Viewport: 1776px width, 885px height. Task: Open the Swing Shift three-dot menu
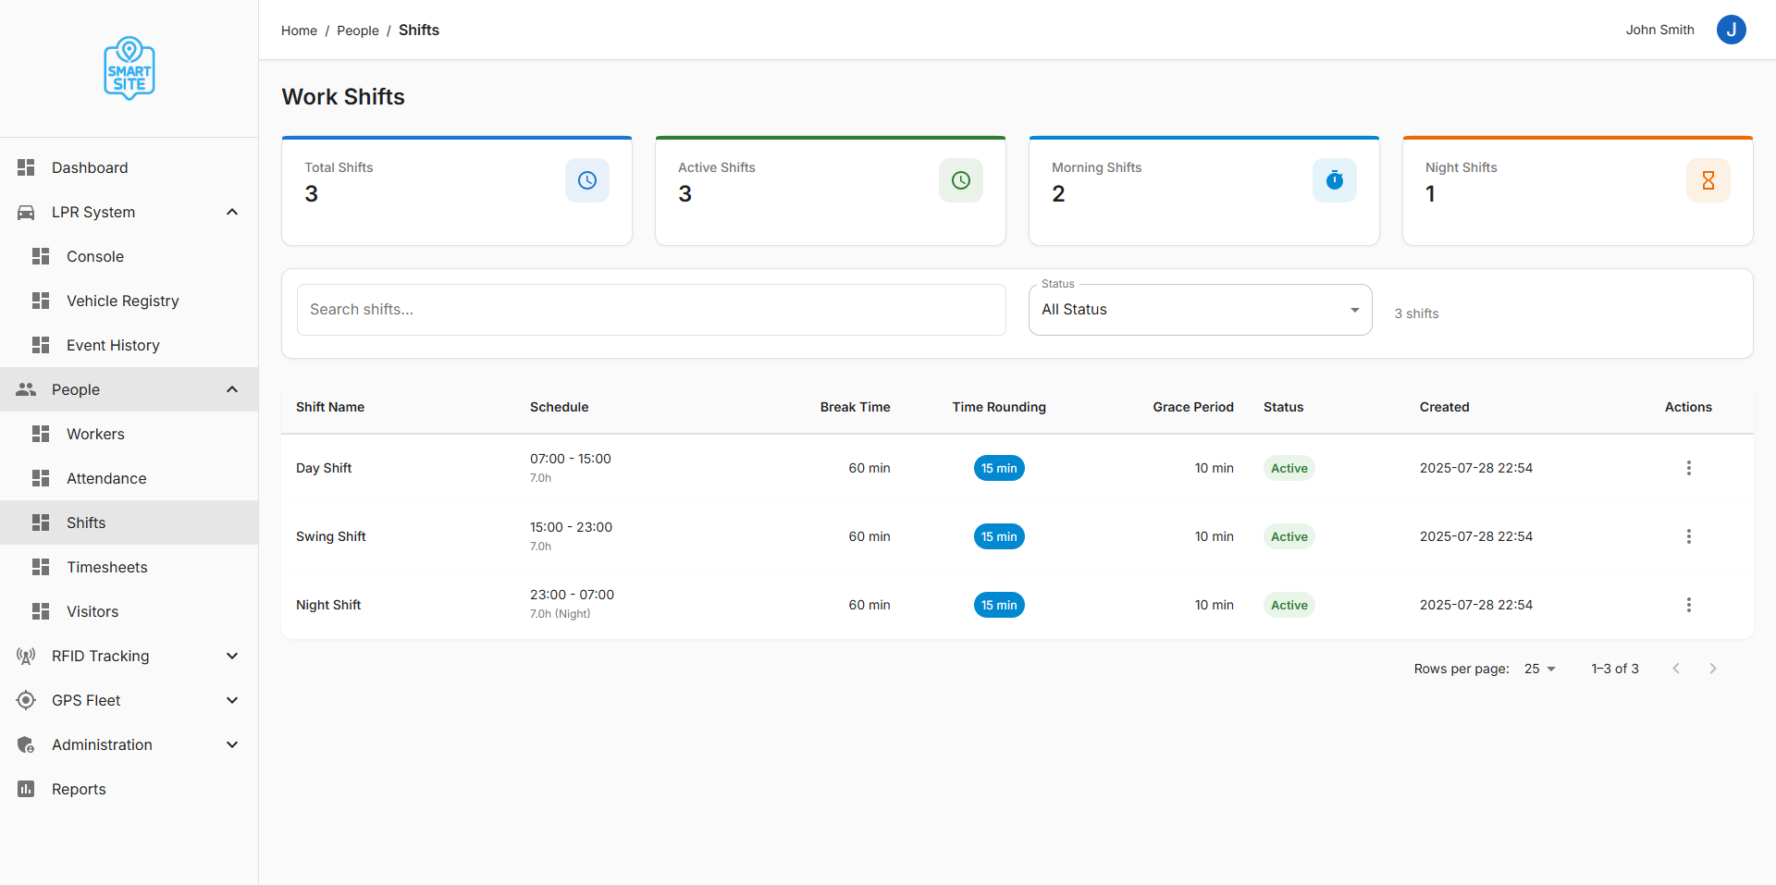point(1688,536)
